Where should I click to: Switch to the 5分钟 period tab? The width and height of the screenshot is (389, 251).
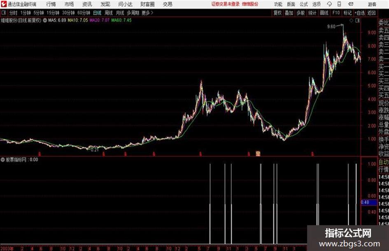pos(39,13)
